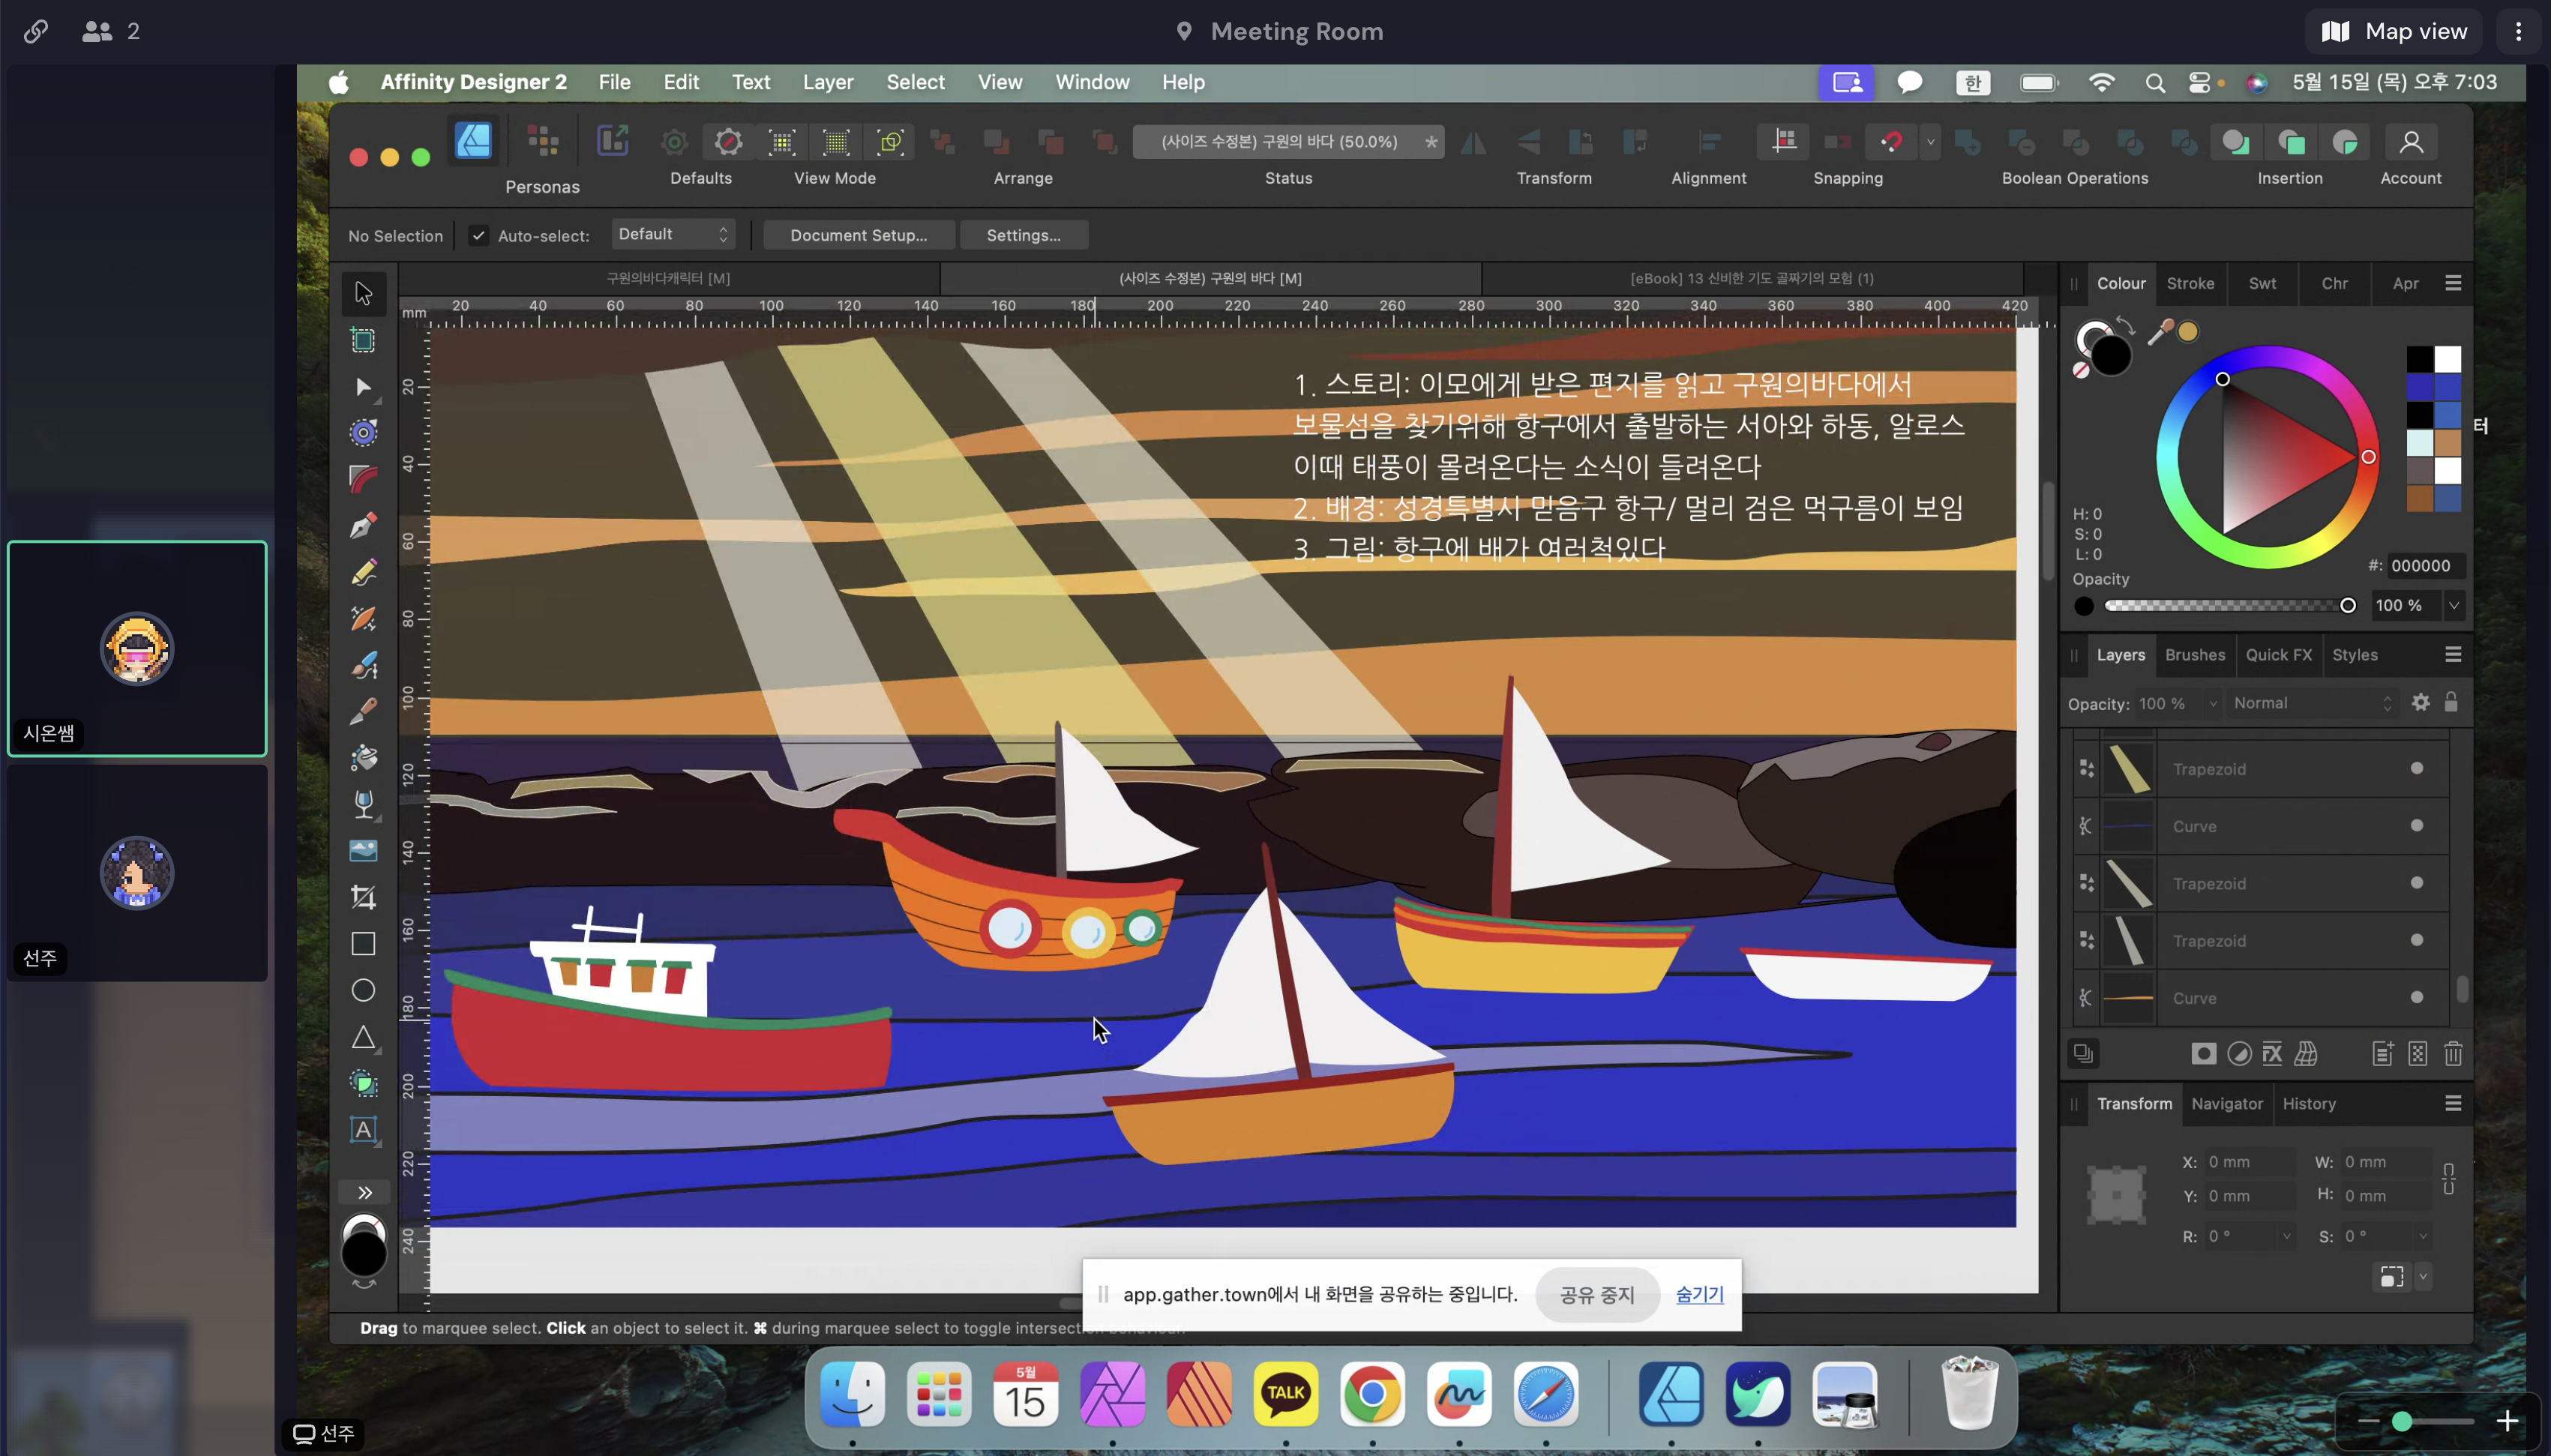Image resolution: width=2551 pixels, height=1456 pixels.
Task: Switch to the History tab
Action: click(x=2309, y=1103)
